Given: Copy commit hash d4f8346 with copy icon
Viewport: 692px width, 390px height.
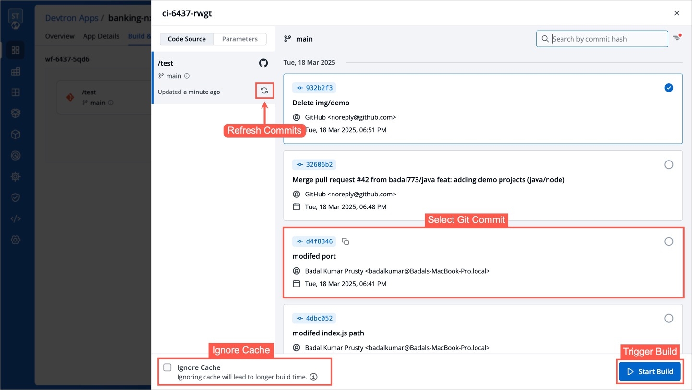Looking at the screenshot, I should click(346, 241).
